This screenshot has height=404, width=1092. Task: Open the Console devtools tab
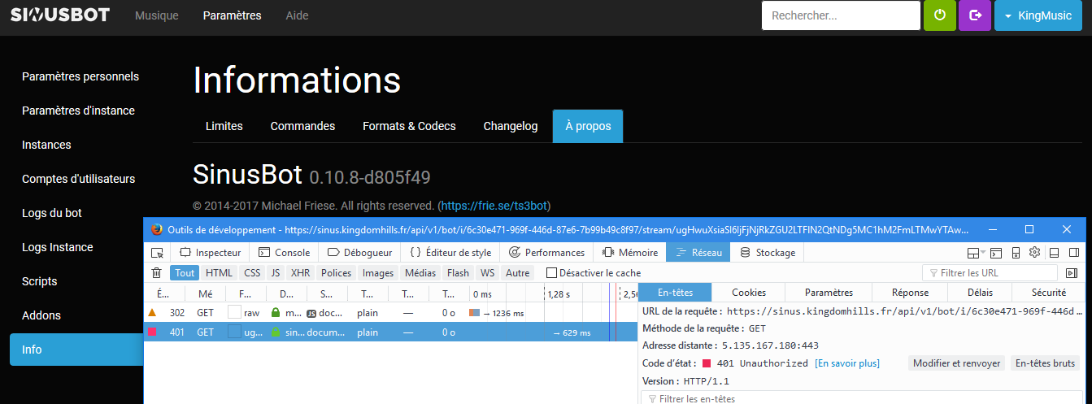pyautogui.click(x=284, y=253)
